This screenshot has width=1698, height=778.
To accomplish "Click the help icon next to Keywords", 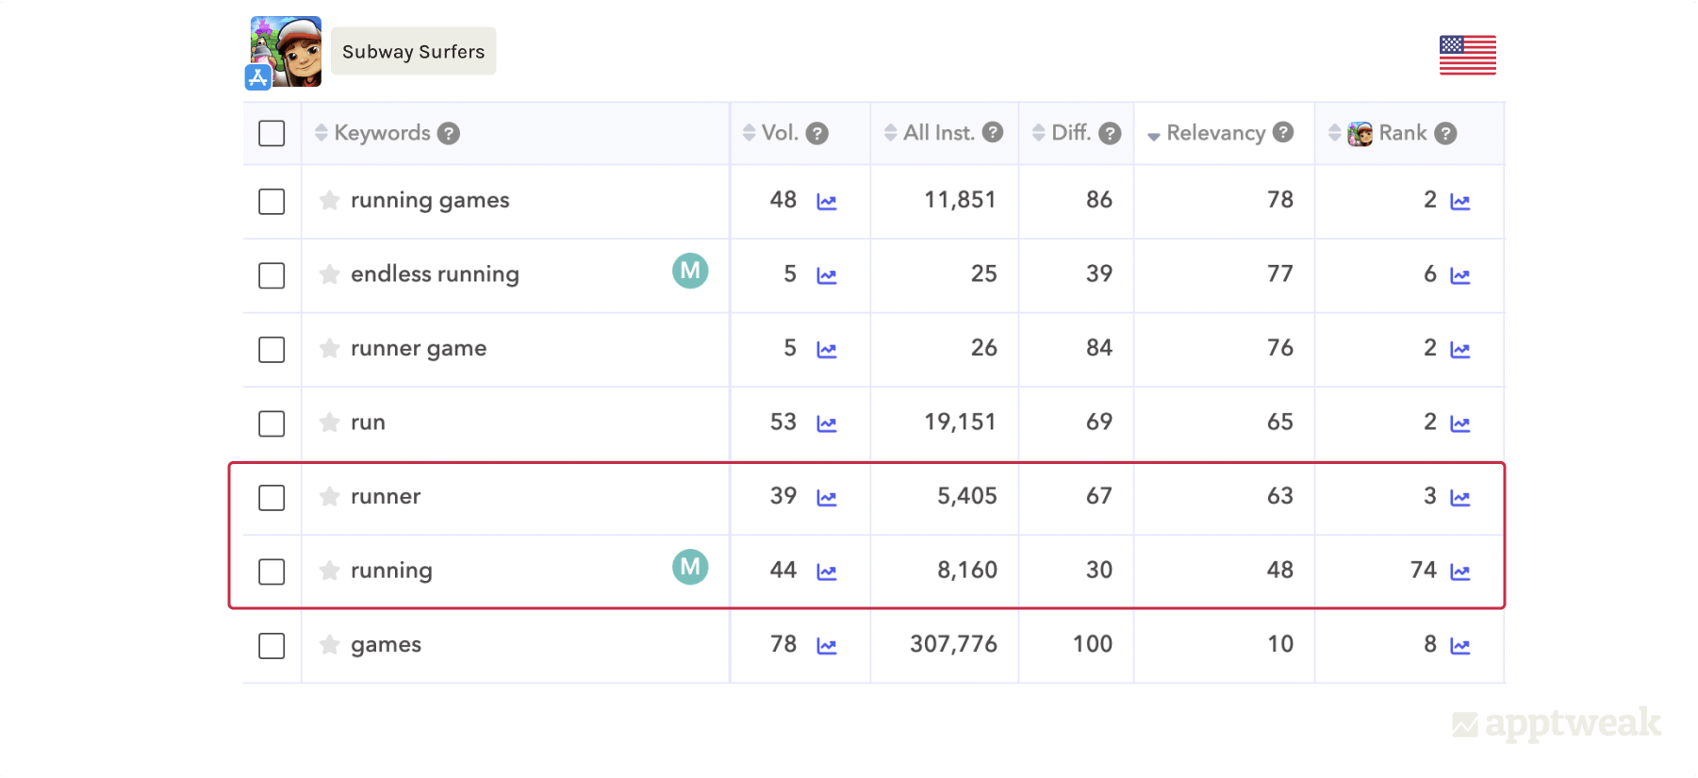I will point(449,134).
